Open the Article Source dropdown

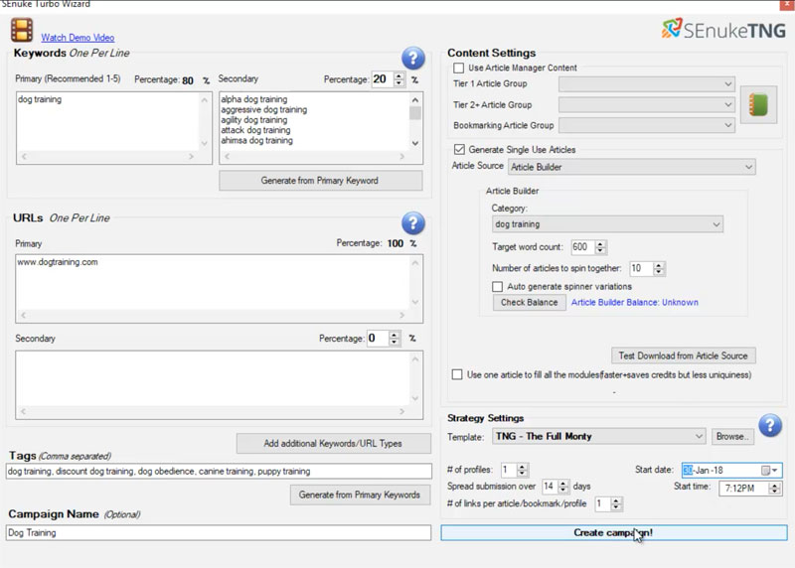point(632,167)
